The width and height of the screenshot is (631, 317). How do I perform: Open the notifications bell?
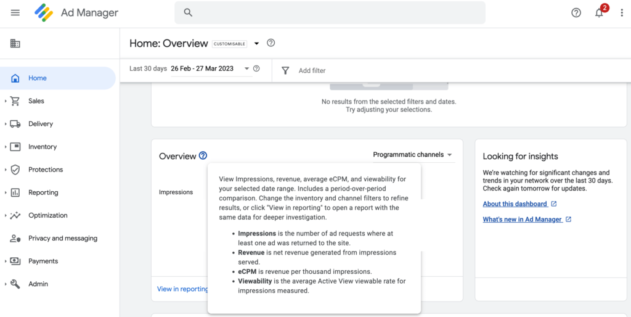[x=599, y=12]
